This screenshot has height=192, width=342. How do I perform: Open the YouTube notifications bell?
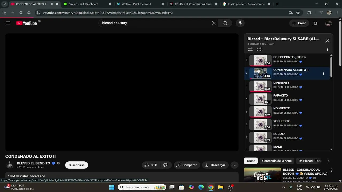point(315,23)
